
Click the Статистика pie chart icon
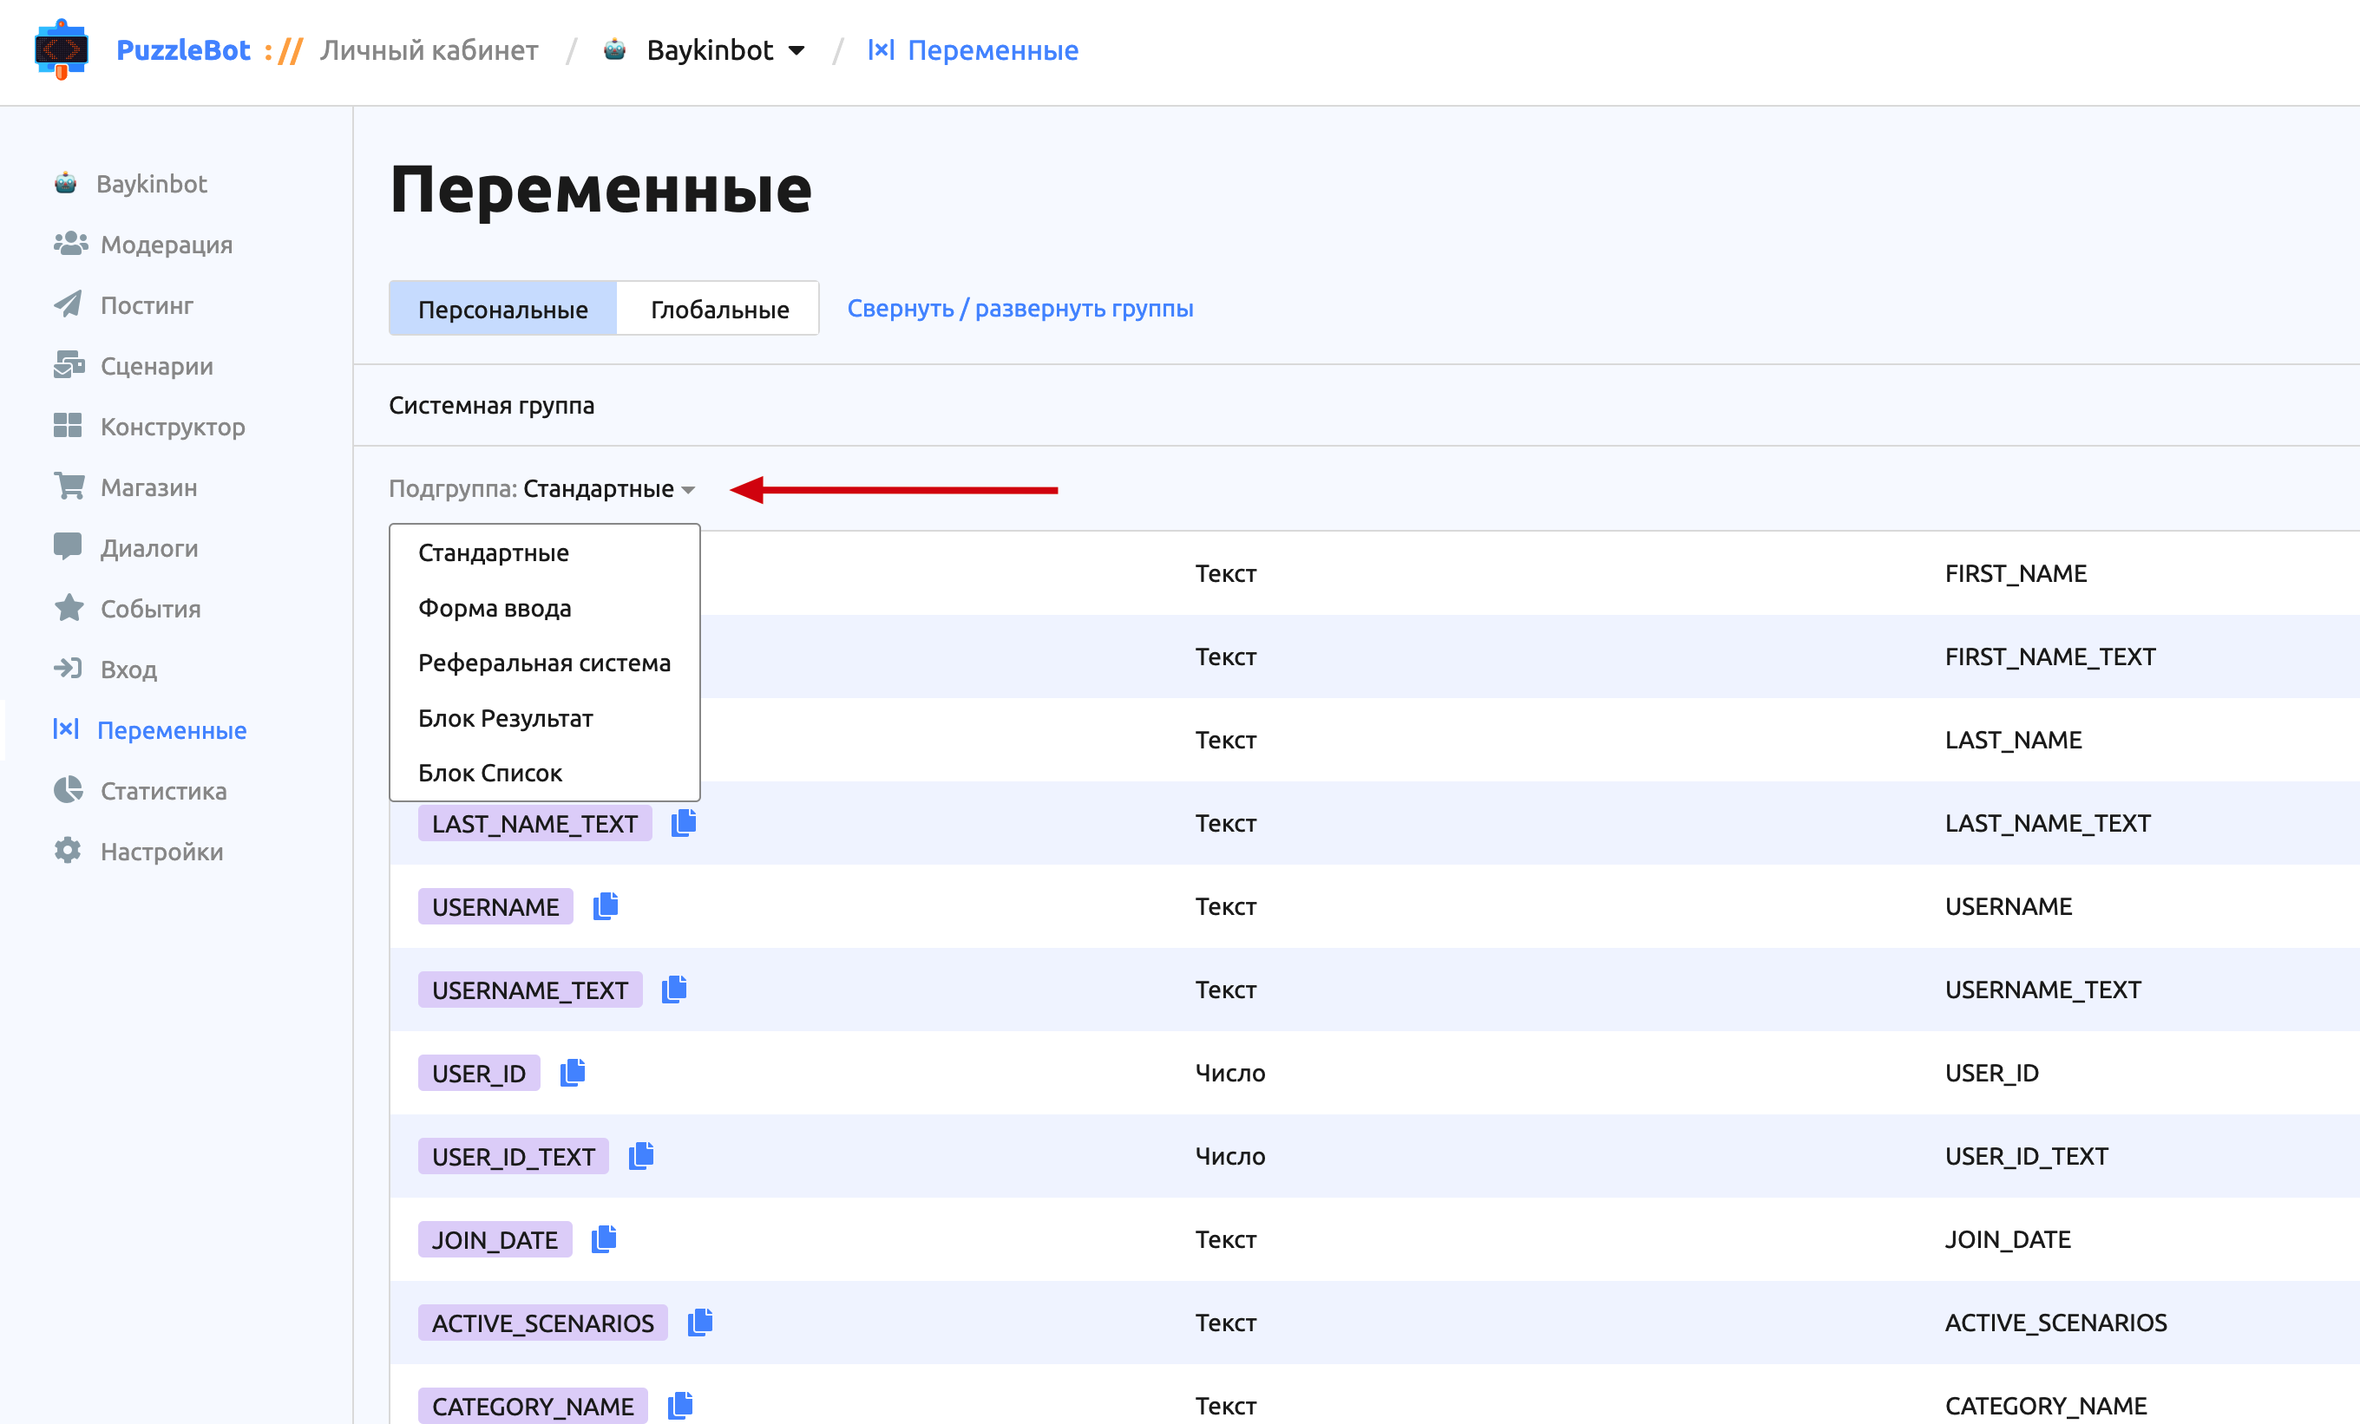pos(68,790)
